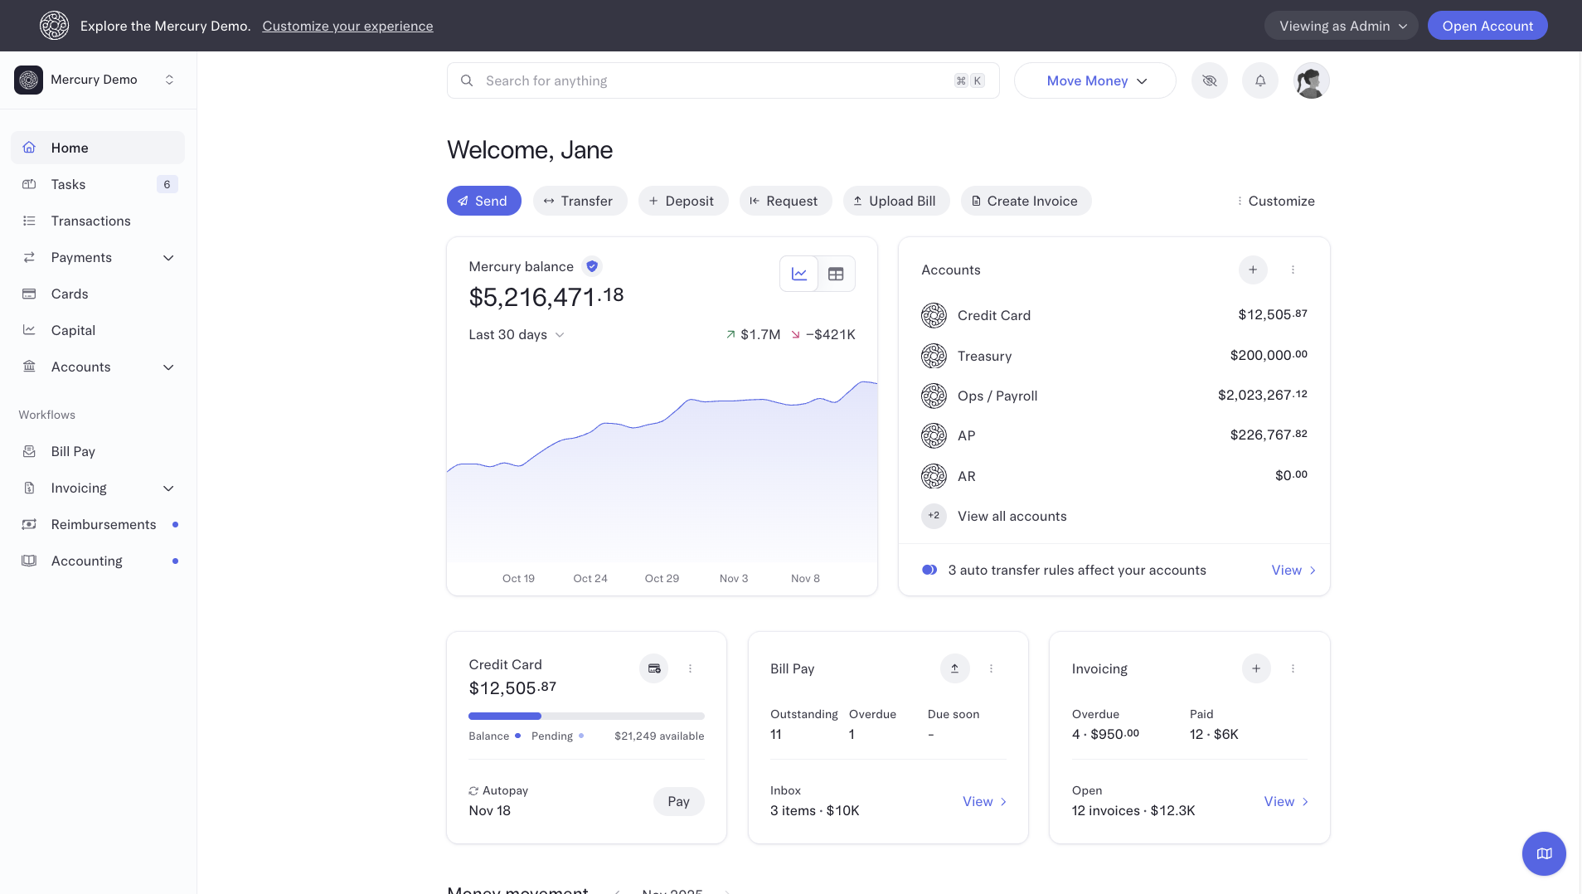The height and width of the screenshot is (894, 1582).
Task: View the auto transfer rules
Action: point(1293,570)
